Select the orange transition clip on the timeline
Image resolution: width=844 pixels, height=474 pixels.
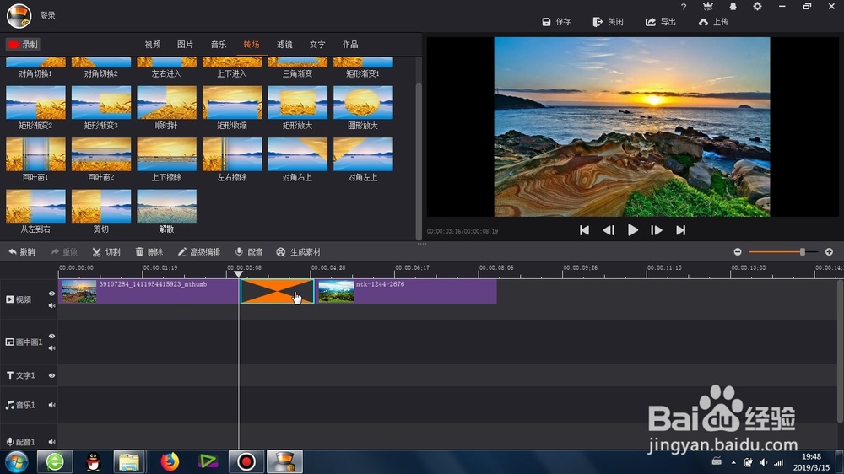click(x=277, y=291)
